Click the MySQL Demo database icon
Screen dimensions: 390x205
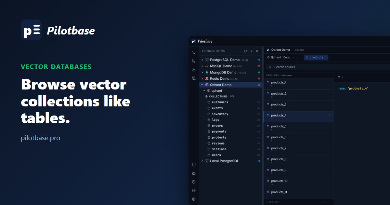(207, 66)
